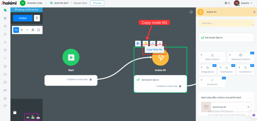Open the Action #1 panel hamburger menu
This screenshot has width=257, height=121.
click(x=254, y=12)
